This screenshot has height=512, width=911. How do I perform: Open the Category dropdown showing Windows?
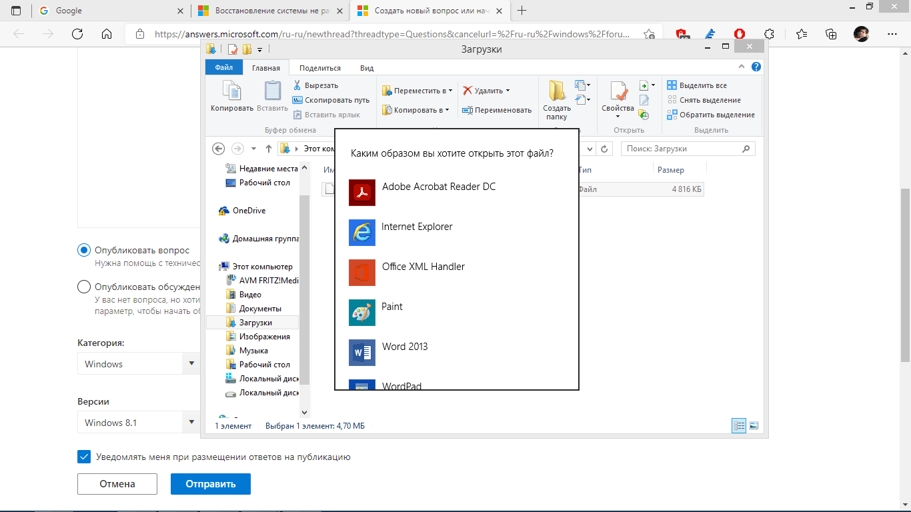pos(139,363)
